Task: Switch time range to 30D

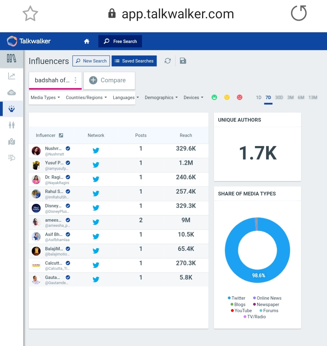Action: coord(279,97)
